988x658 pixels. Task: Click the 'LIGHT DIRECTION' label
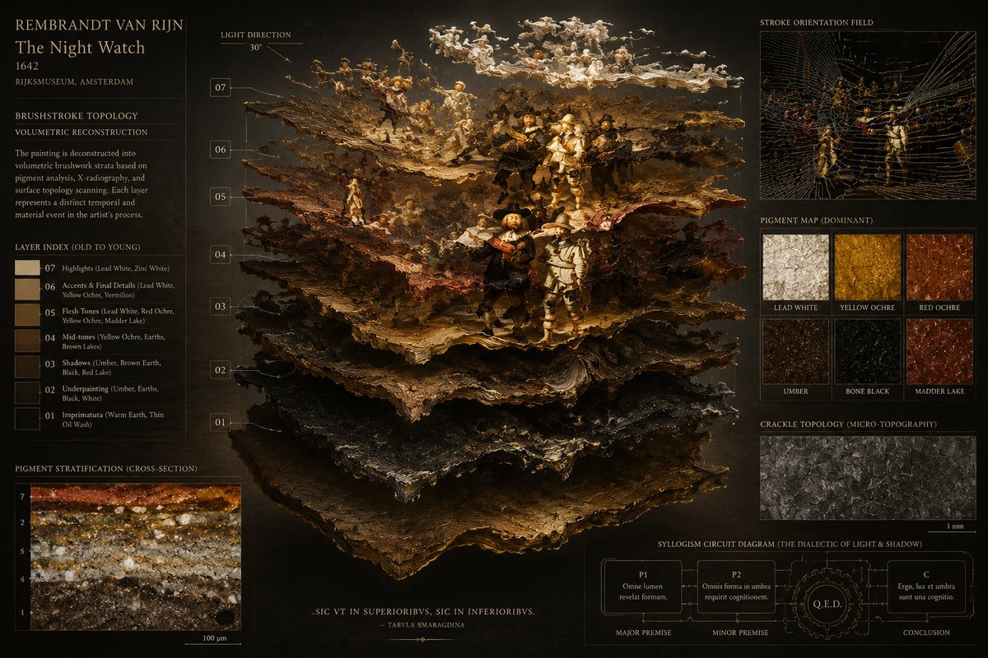click(x=256, y=35)
